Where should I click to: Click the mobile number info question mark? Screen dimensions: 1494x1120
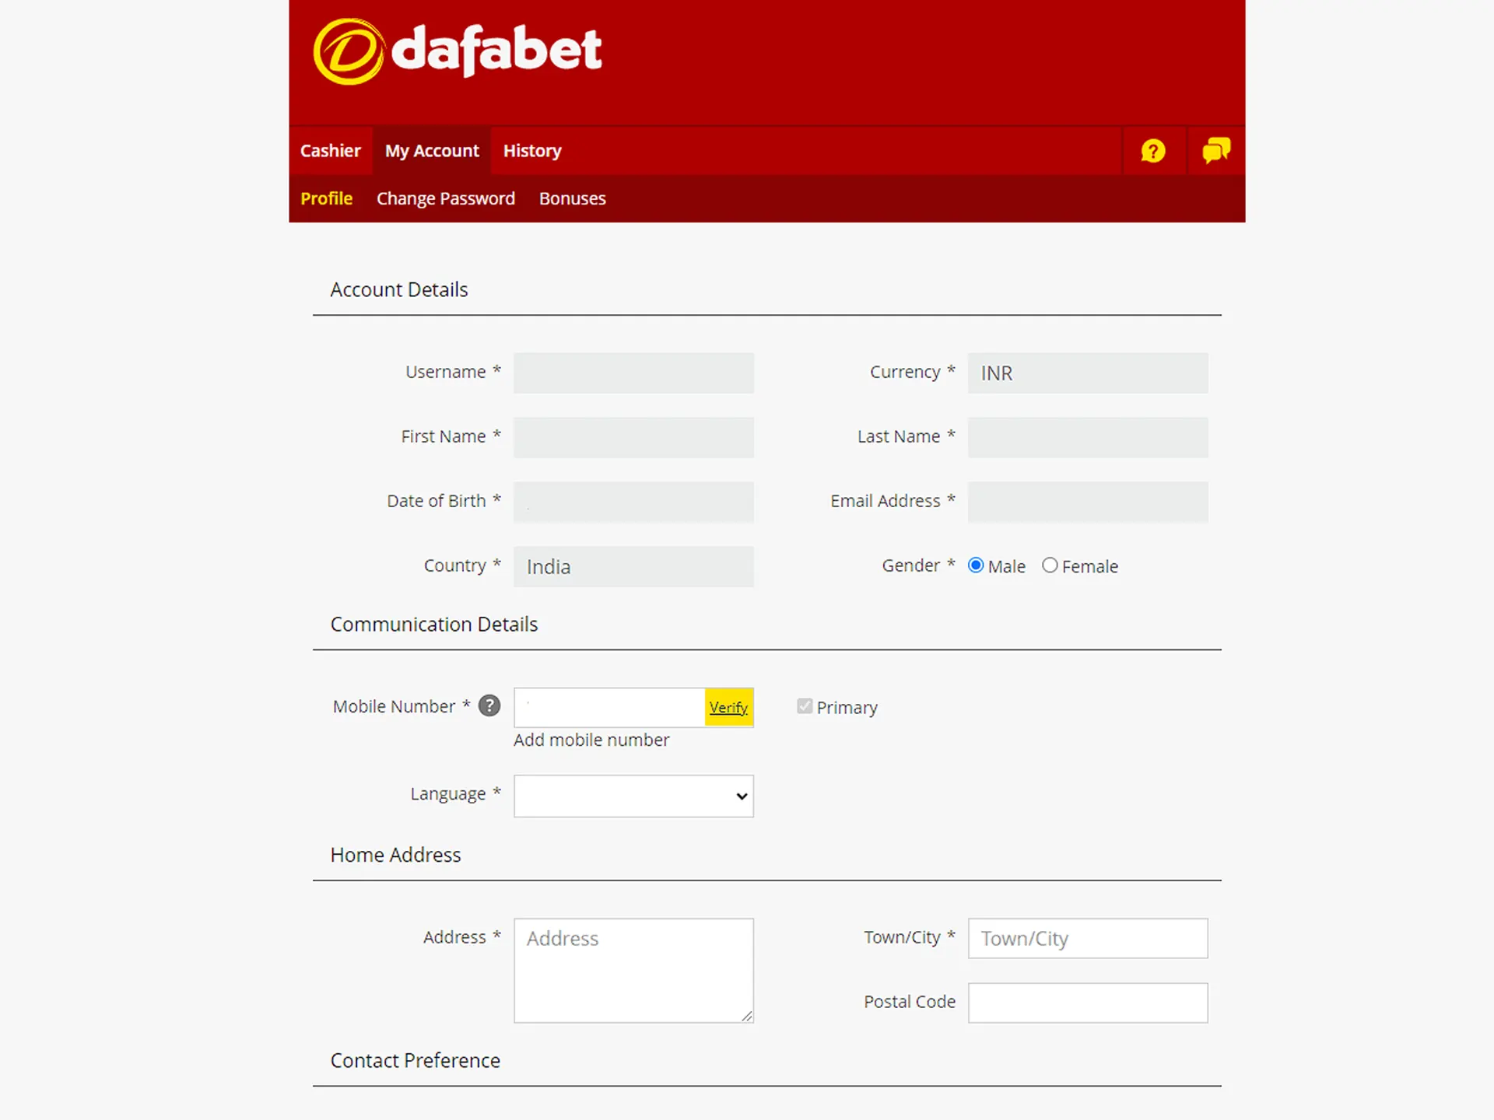click(x=490, y=706)
